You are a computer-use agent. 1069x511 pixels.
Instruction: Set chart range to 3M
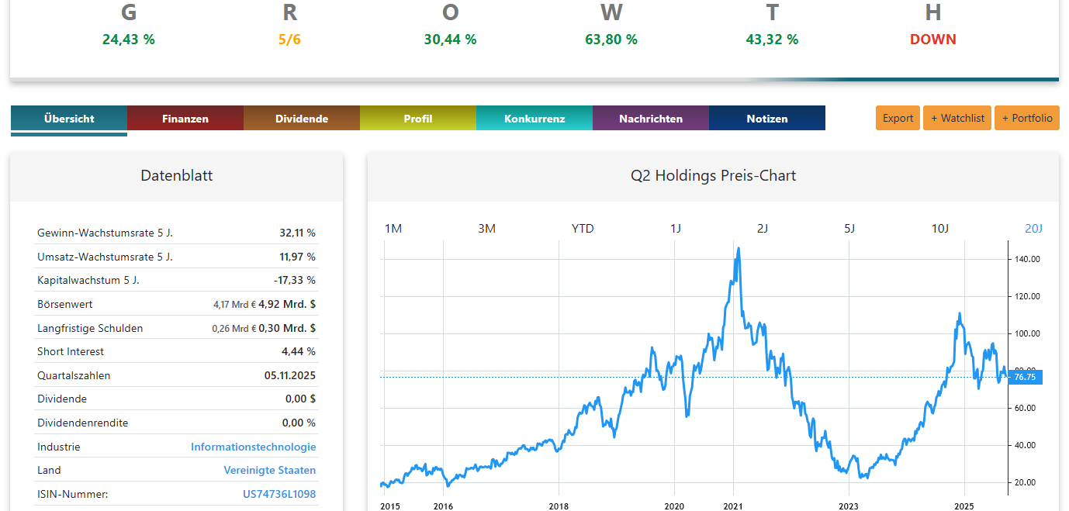[486, 228]
